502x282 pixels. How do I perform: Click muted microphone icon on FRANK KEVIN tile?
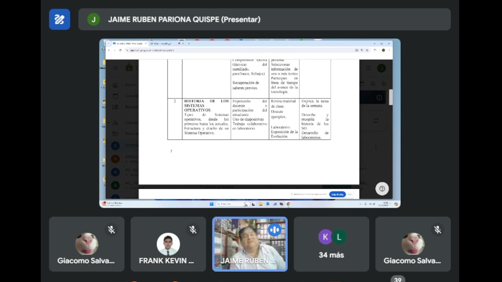pos(193,230)
